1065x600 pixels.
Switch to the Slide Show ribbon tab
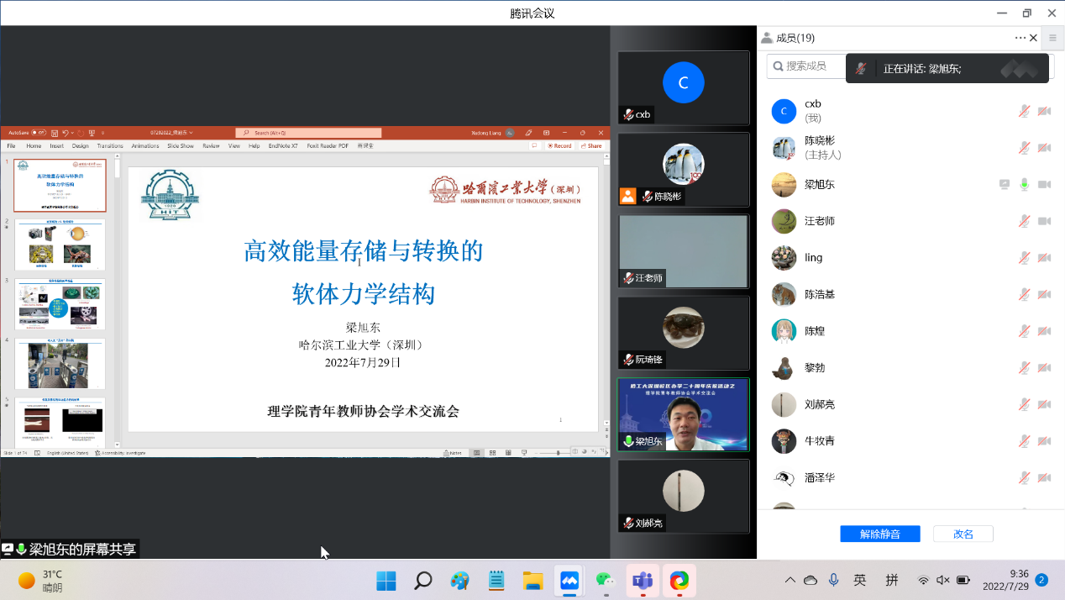click(179, 145)
